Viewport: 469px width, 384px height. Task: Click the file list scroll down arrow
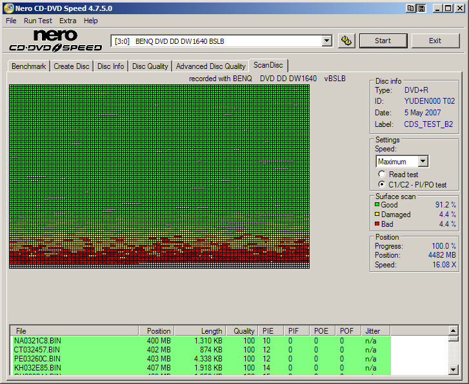coord(453,370)
